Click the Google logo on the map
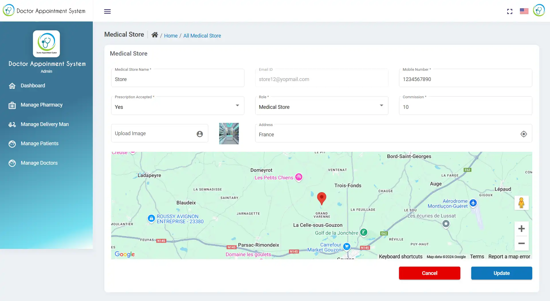The image size is (550, 301). coord(125,254)
